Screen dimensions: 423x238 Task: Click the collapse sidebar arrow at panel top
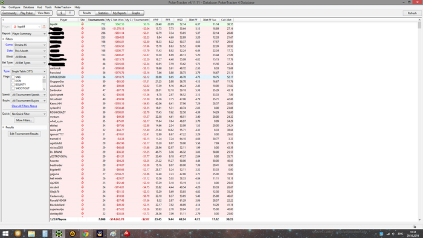click(x=3, y=20)
